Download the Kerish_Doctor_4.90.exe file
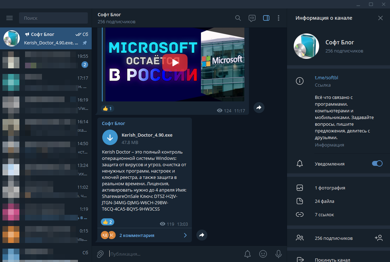The width and height of the screenshot is (390, 262). 110,137
